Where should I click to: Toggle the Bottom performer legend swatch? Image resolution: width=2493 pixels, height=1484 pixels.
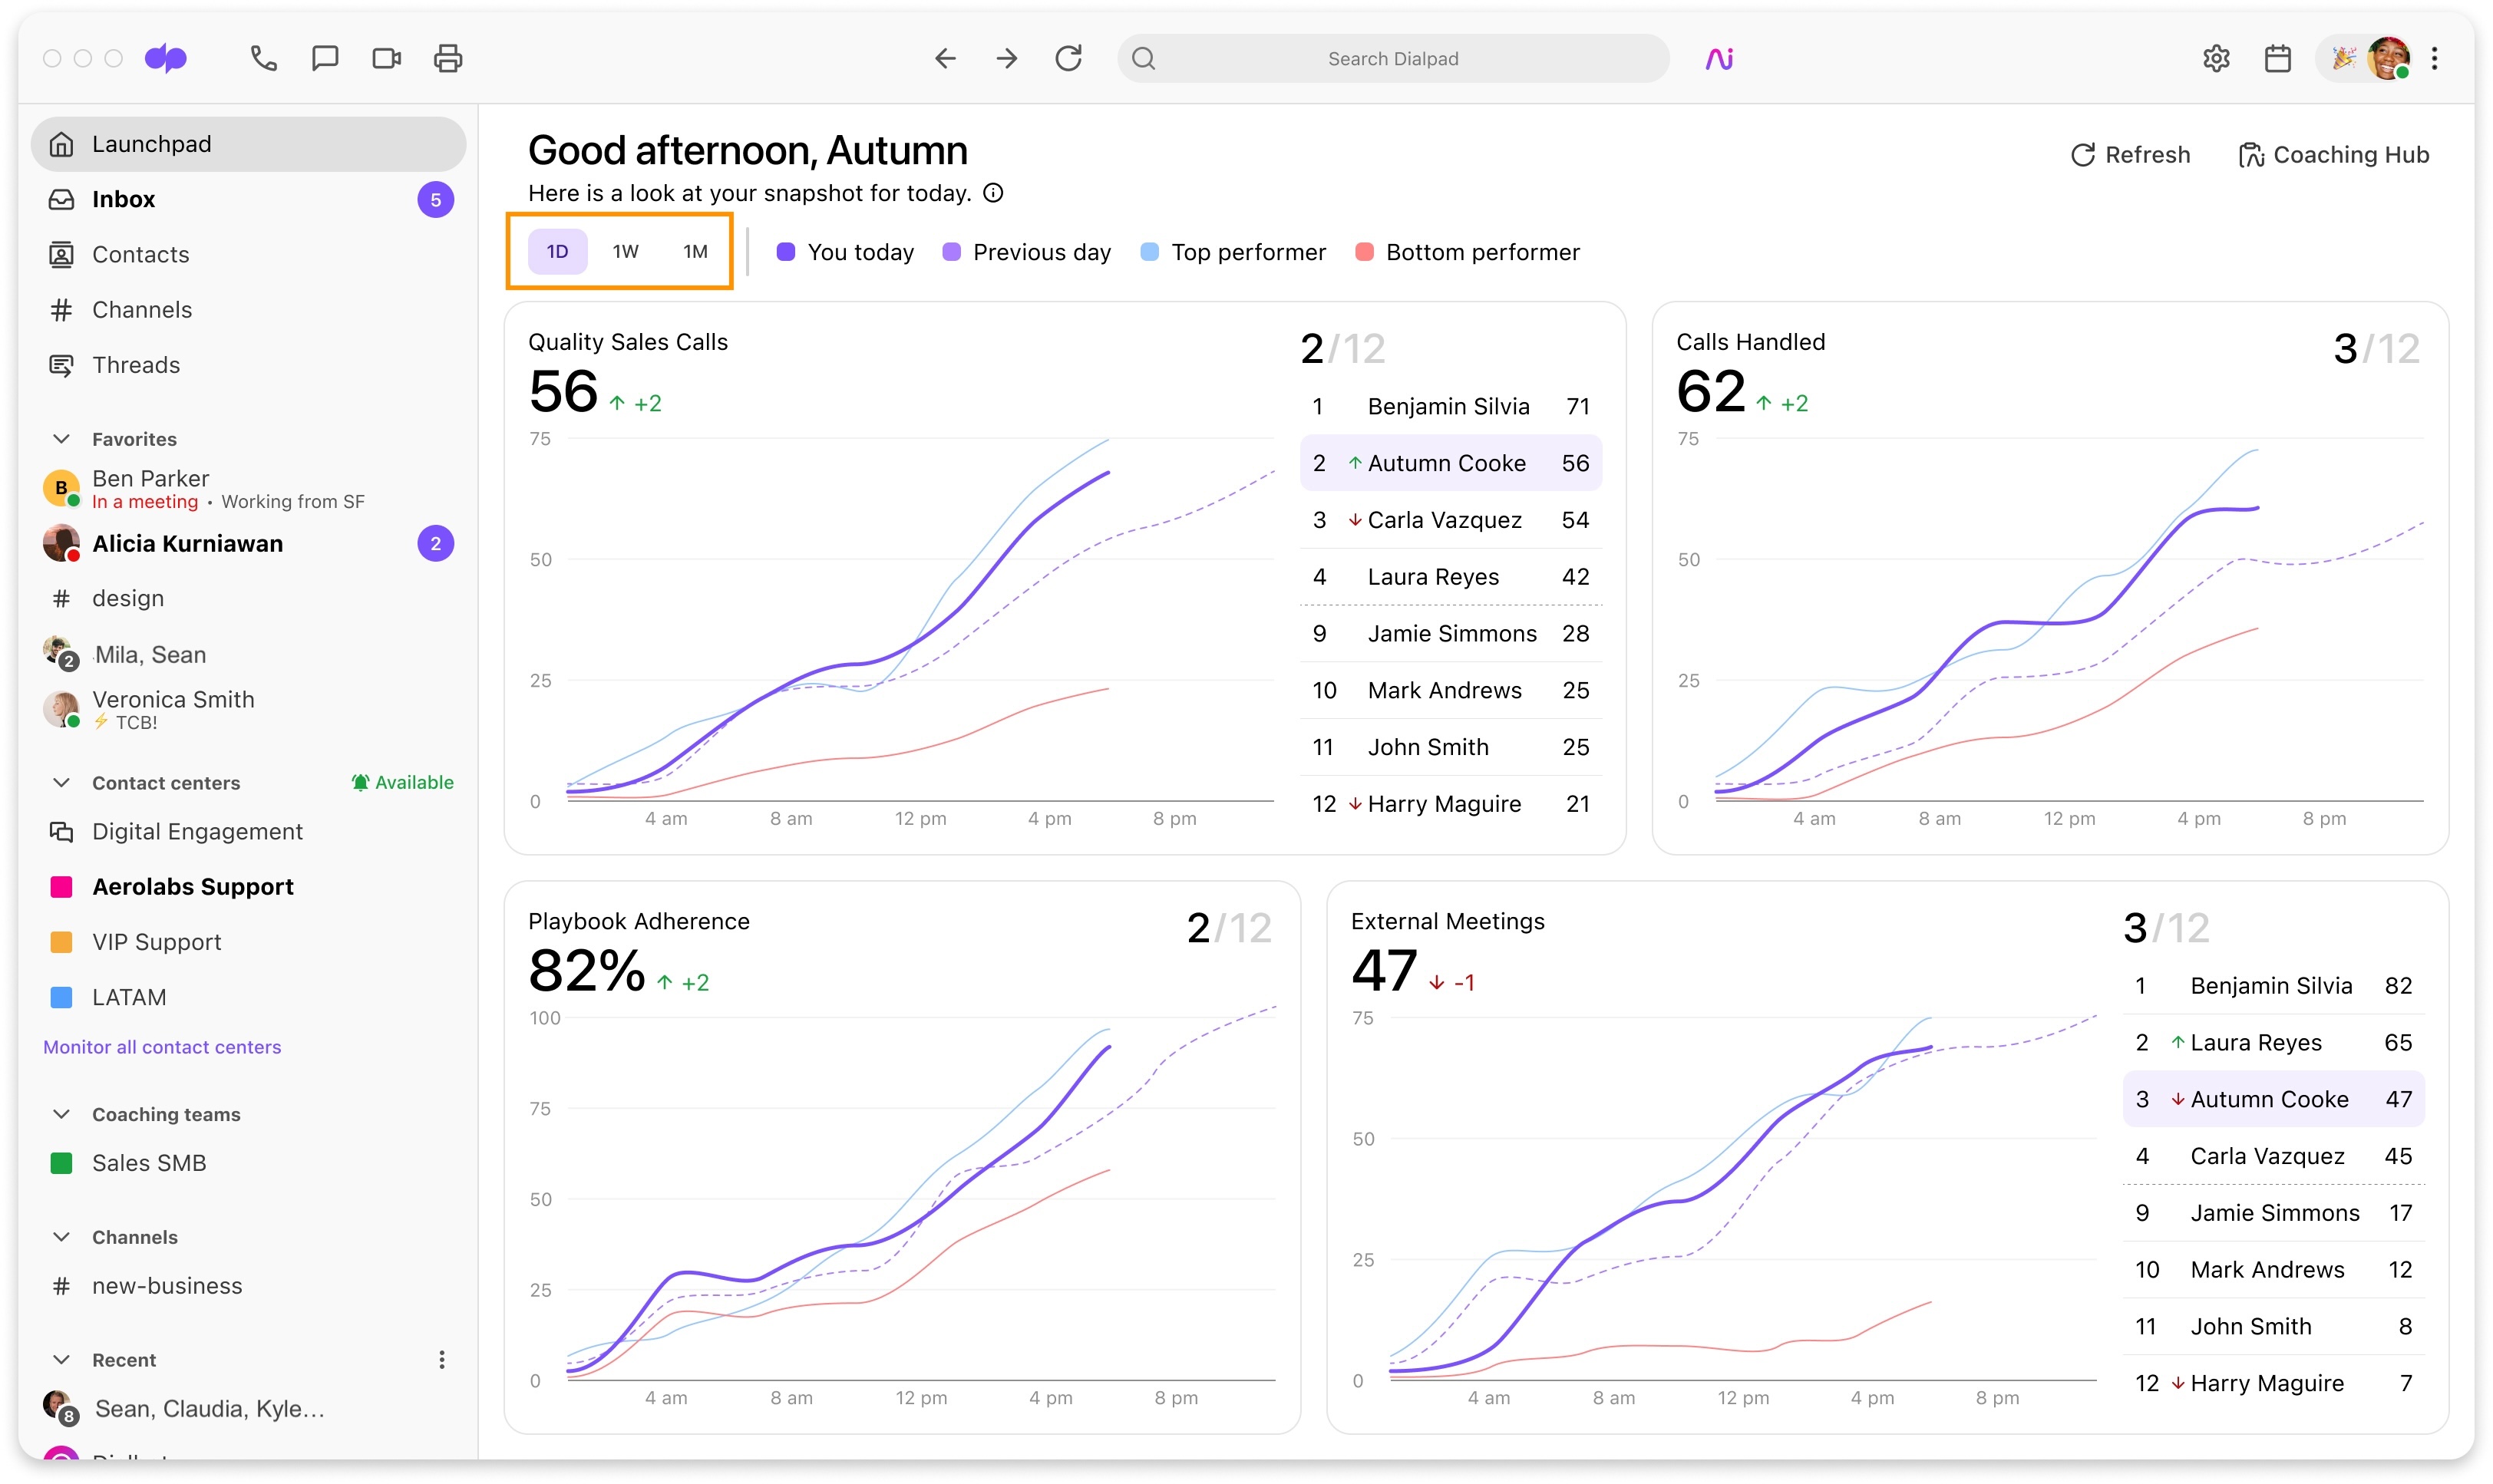[x=1364, y=252]
